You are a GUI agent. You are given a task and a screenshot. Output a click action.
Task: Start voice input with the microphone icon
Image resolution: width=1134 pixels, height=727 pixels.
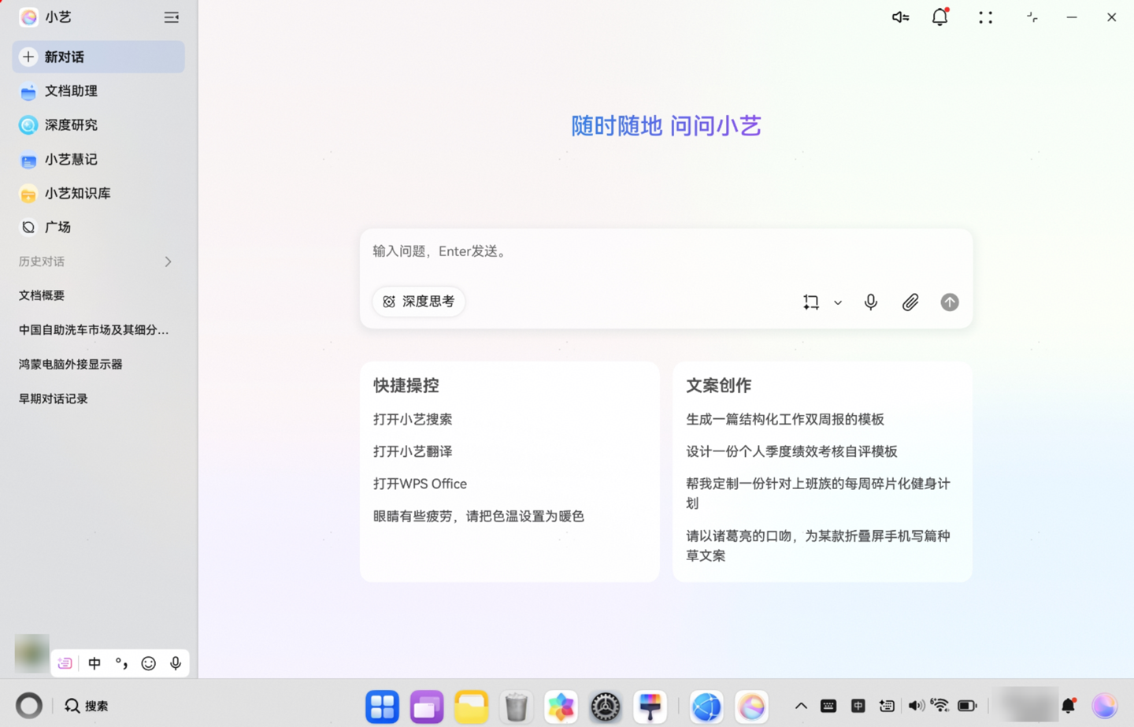[x=870, y=302]
